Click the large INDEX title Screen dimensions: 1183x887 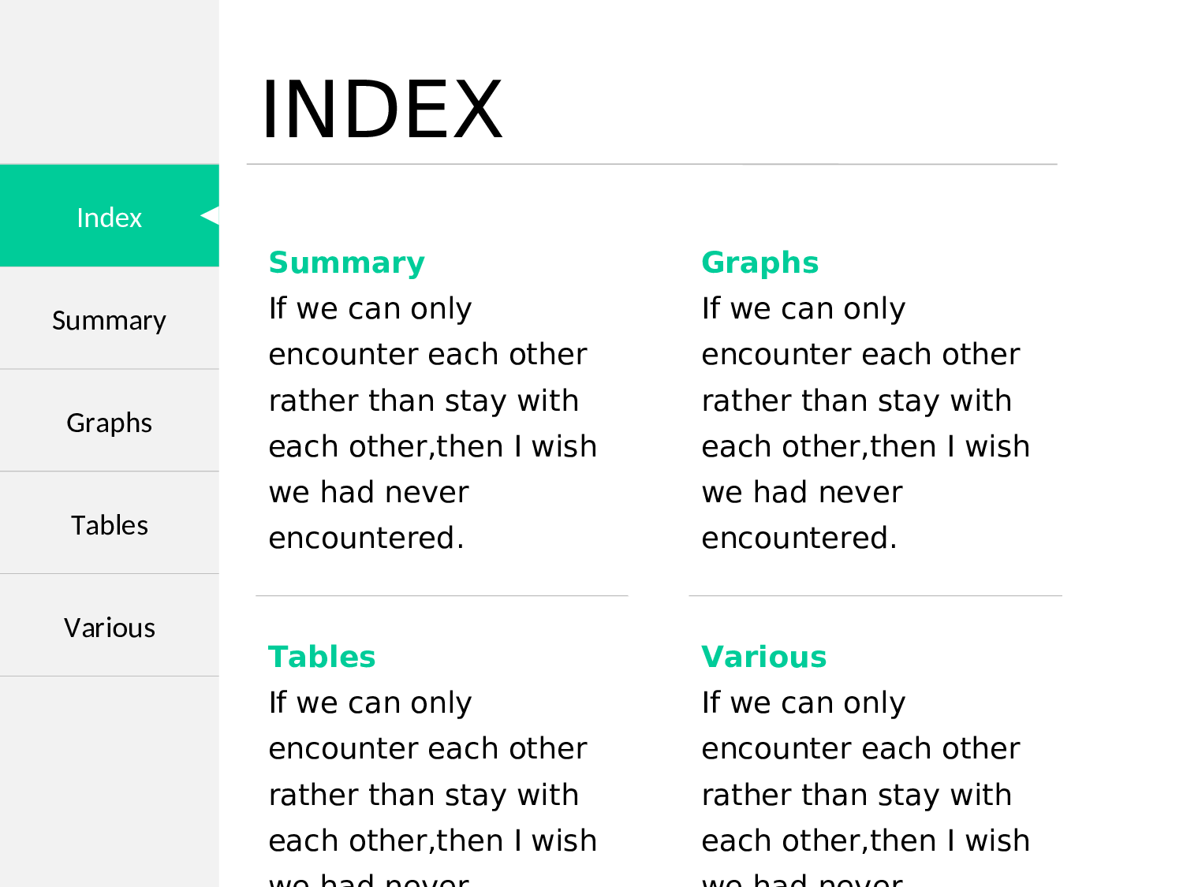coord(382,110)
